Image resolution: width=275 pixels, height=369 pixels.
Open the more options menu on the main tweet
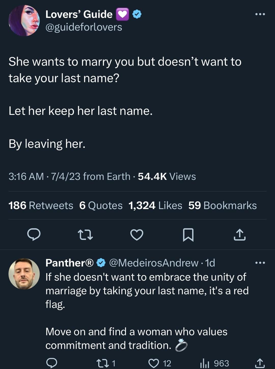[260, 14]
